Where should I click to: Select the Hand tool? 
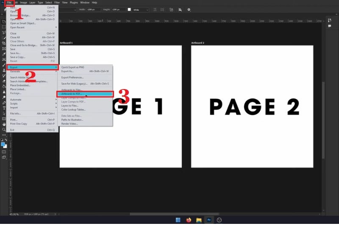pos(4,124)
